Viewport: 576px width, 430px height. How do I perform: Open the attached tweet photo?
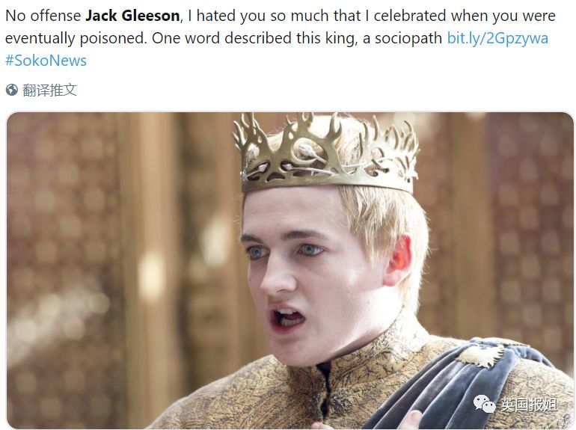coord(289,271)
